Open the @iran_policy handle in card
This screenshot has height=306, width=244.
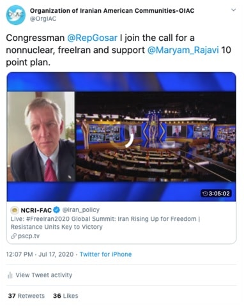pos(80,210)
